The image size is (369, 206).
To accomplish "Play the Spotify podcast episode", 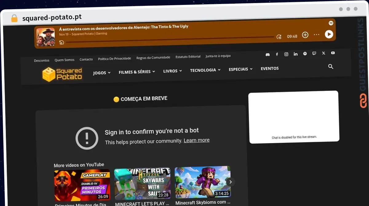I will (x=329, y=34).
